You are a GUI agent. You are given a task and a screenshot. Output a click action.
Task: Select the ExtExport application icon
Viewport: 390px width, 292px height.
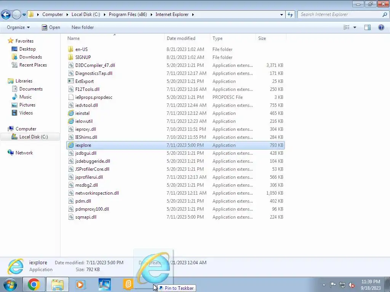(71, 81)
